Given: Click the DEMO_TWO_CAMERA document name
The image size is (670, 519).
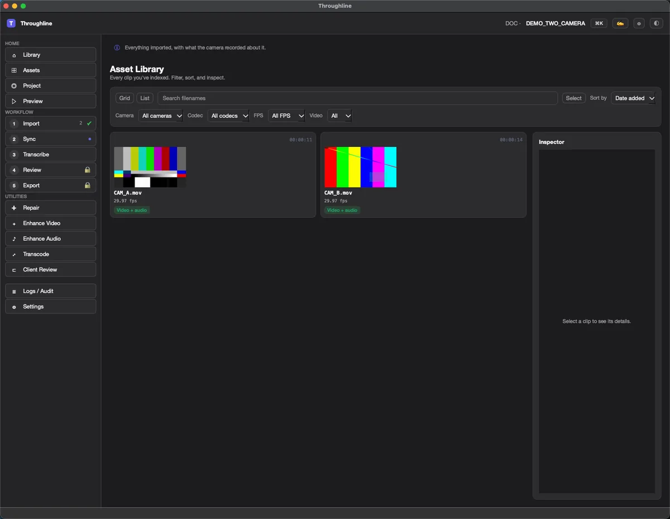Looking at the screenshot, I should (x=556, y=23).
